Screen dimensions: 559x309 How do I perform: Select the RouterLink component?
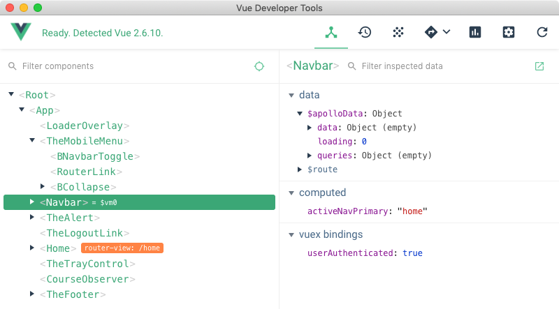pyautogui.click(x=86, y=172)
